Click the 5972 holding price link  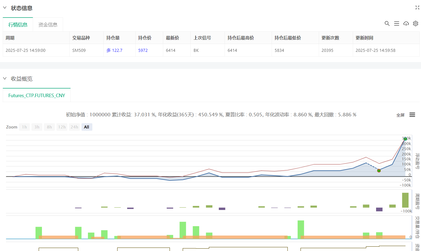pos(143,50)
